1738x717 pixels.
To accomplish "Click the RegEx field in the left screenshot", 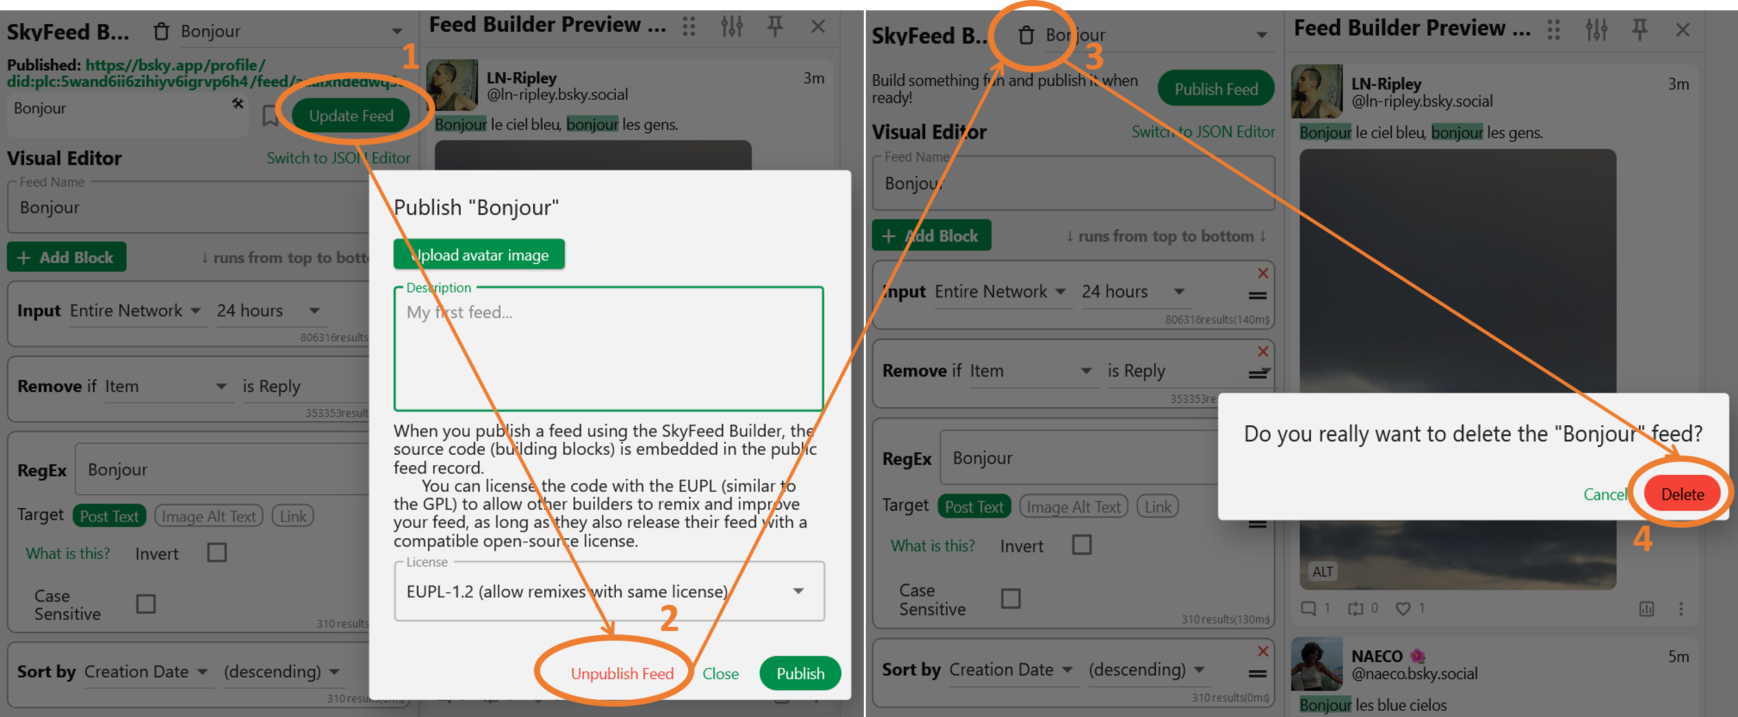I will [222, 469].
